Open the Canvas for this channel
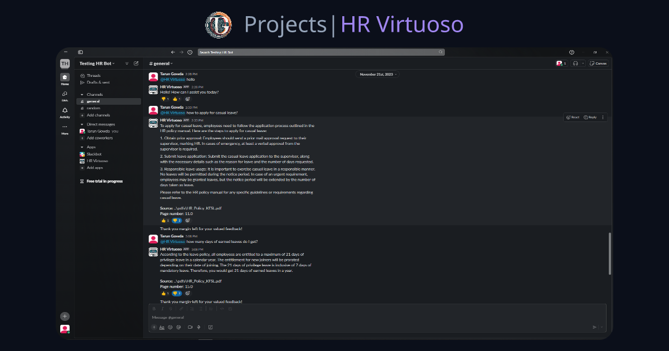The height and width of the screenshot is (351, 669). (598, 63)
